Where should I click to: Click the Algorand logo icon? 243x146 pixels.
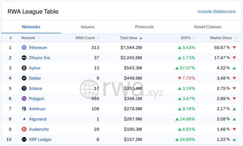pyautogui.click(x=24, y=119)
